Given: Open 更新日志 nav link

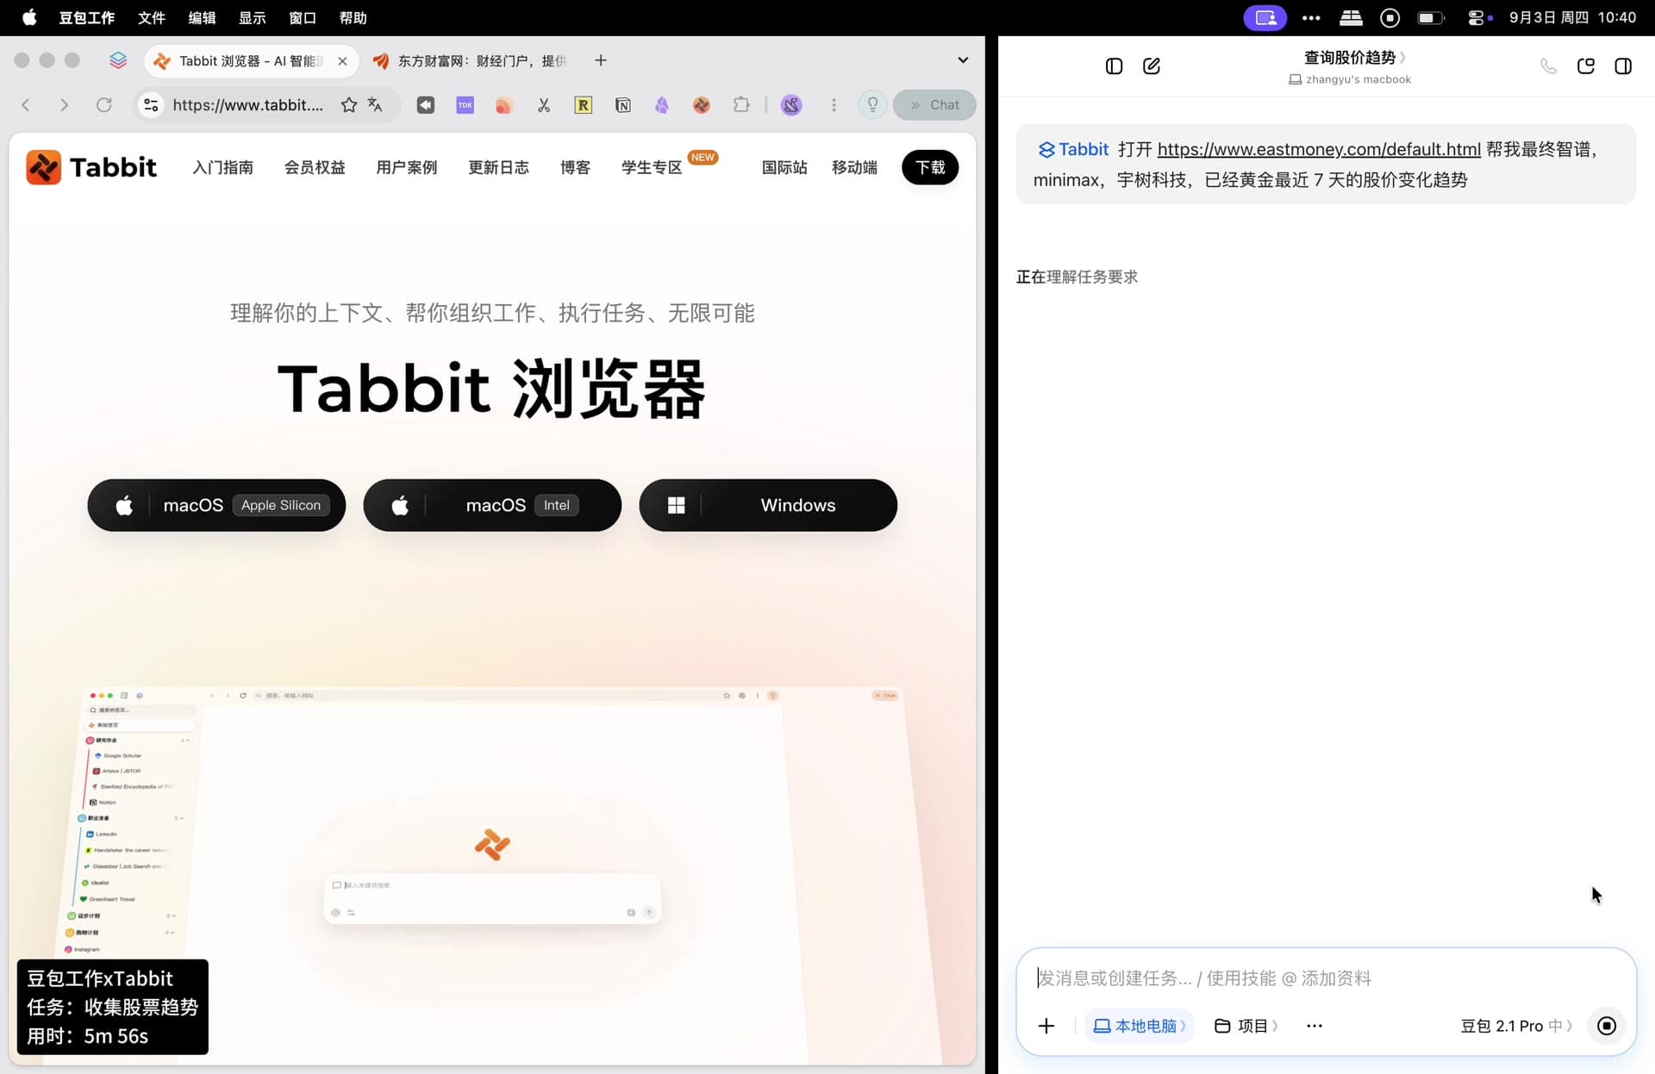Looking at the screenshot, I should 498,167.
